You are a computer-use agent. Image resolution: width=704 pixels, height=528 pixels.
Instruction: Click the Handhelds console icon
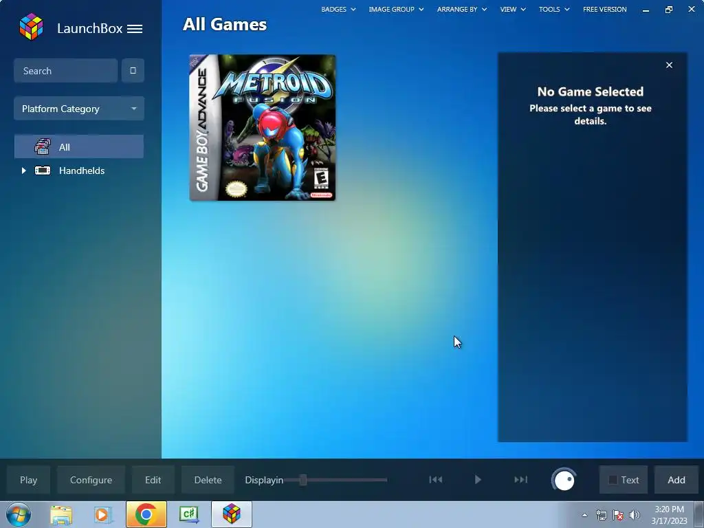(x=43, y=170)
